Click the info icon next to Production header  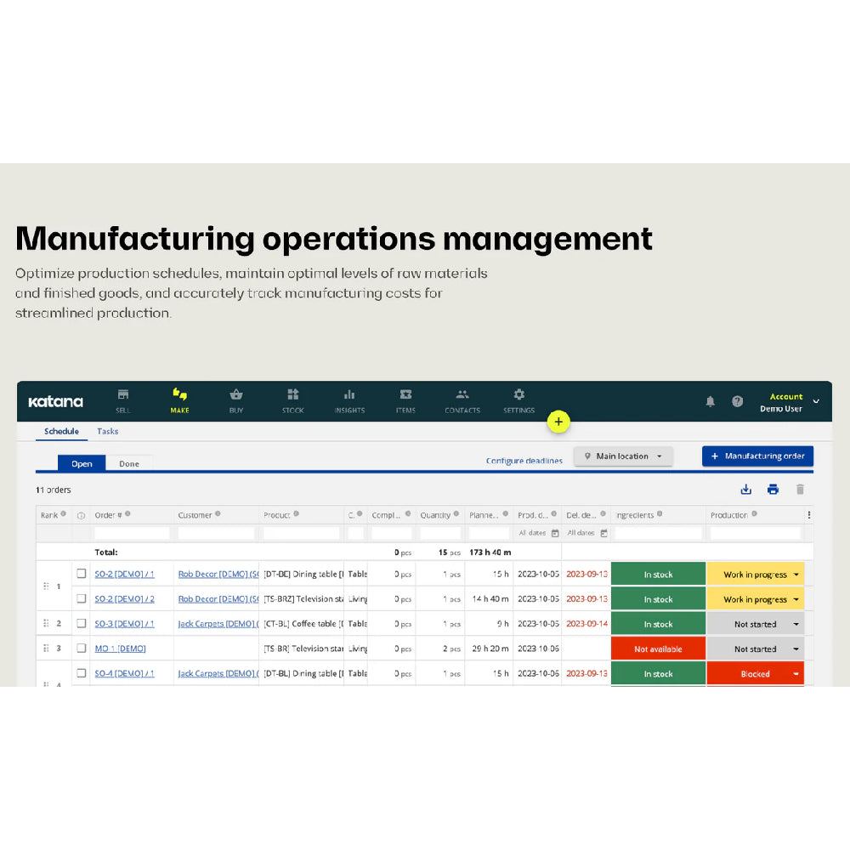[754, 514]
